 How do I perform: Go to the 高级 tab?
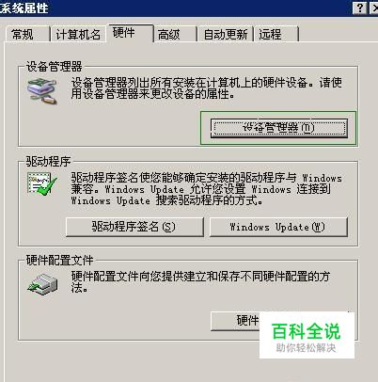pos(175,34)
